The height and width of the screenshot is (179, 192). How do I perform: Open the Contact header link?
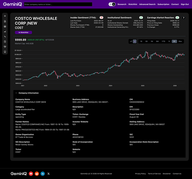(175, 4)
